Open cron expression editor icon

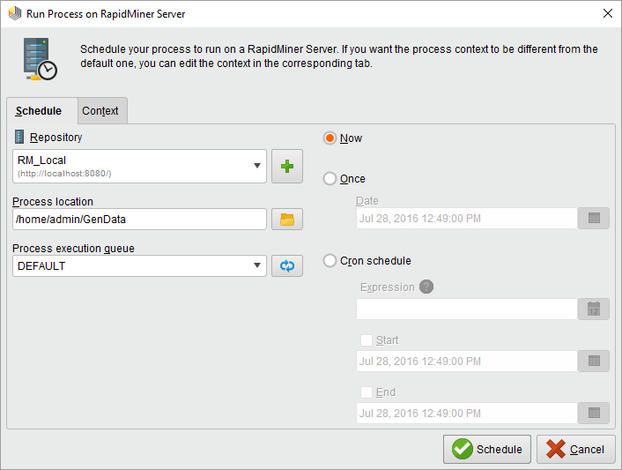click(594, 310)
